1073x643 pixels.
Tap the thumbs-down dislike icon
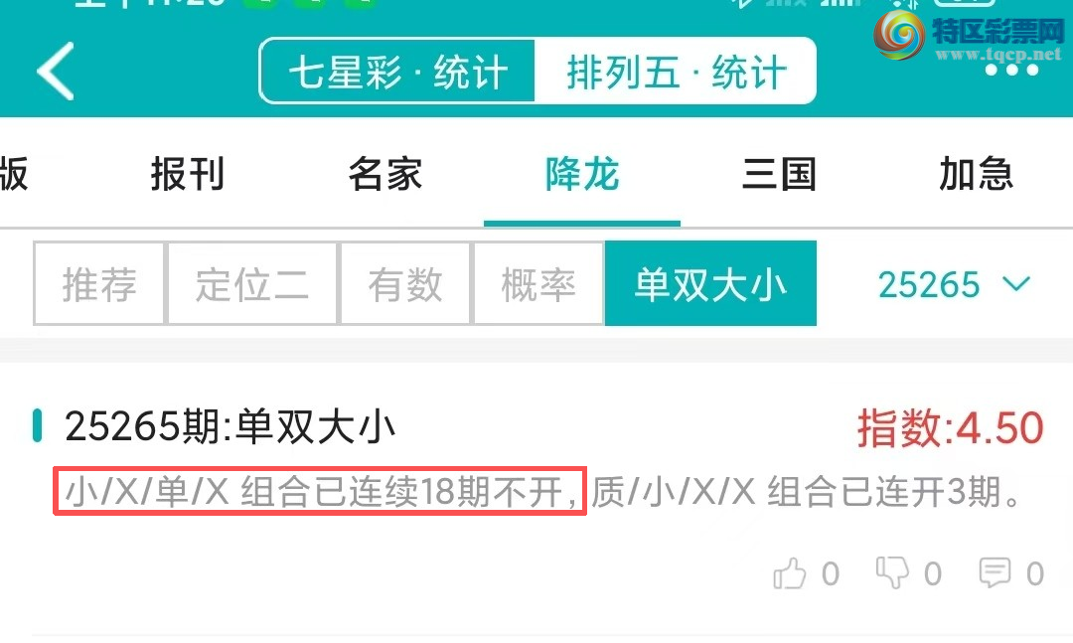(892, 572)
